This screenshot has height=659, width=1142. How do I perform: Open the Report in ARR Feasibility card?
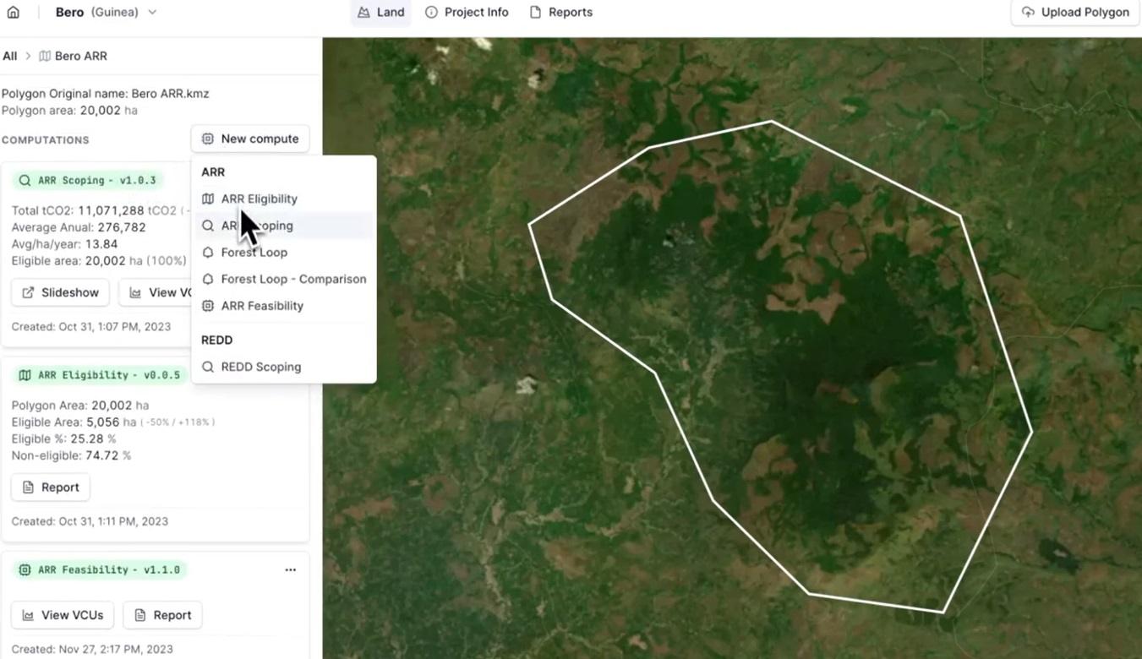[163, 615]
